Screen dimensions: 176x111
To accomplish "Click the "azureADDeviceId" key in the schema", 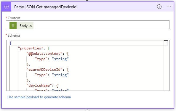I will [44, 70].
